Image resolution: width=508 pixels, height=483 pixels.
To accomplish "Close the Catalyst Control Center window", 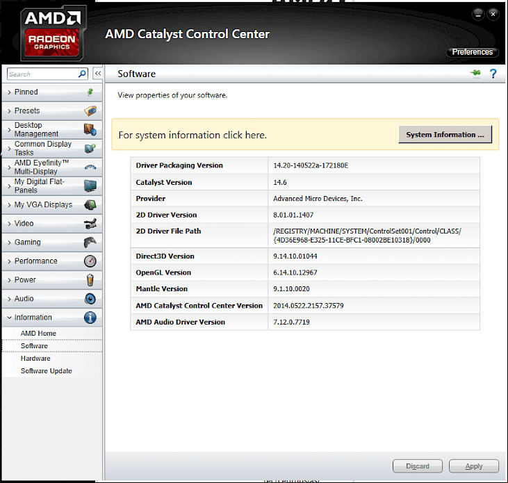I will pyautogui.click(x=493, y=15).
